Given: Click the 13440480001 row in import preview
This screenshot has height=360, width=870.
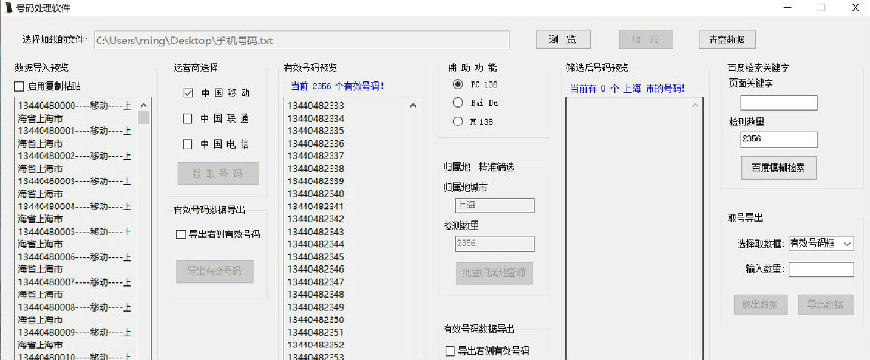Looking at the screenshot, I should pyautogui.click(x=75, y=137).
